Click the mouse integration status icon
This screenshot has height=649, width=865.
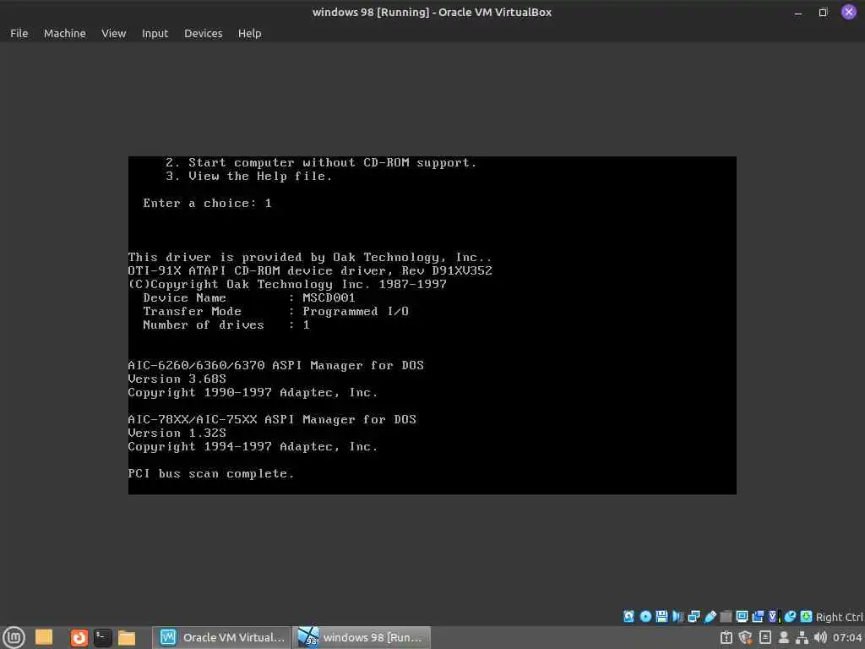coord(791,616)
